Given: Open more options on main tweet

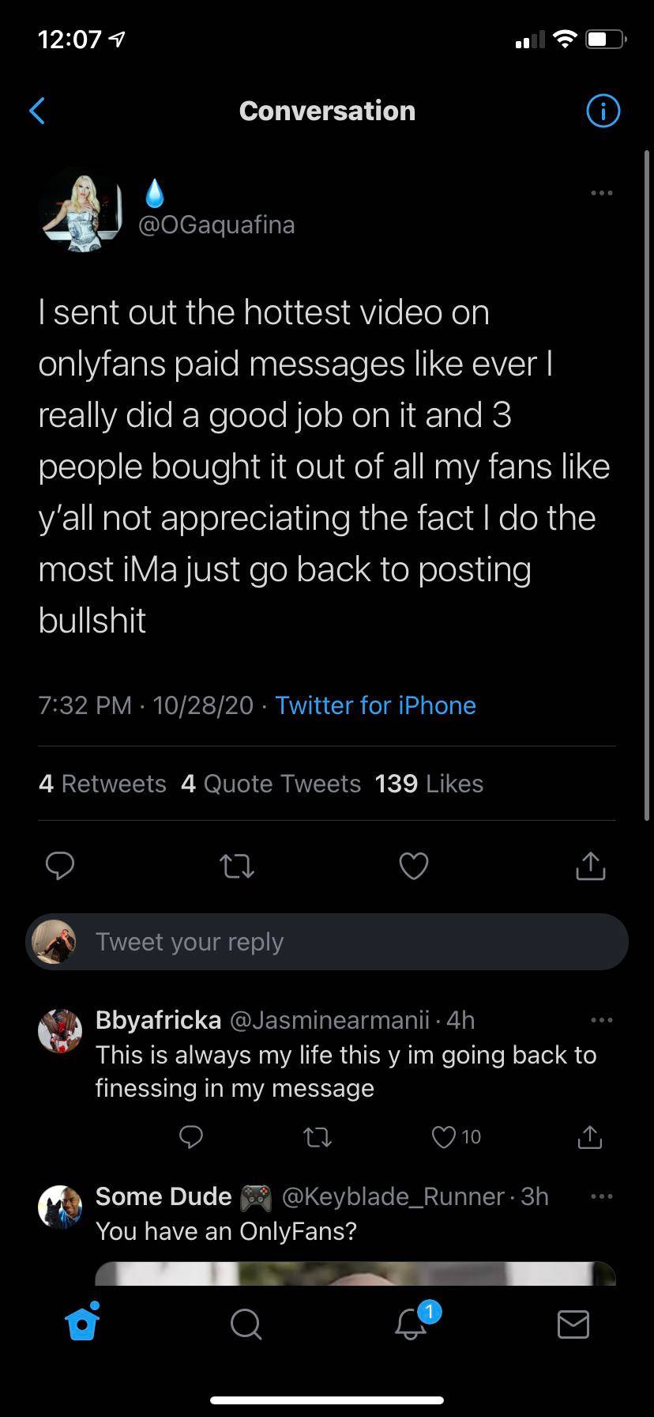Looking at the screenshot, I should tap(601, 193).
